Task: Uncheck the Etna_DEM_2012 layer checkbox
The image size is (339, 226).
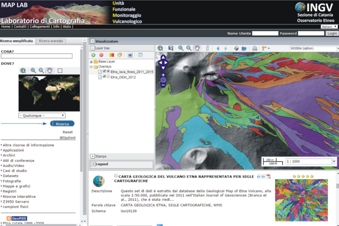Action: pos(104,77)
